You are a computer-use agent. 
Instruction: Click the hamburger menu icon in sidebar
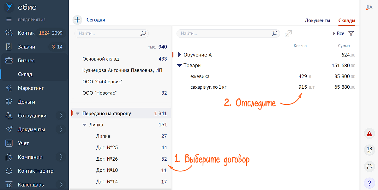point(9,20)
